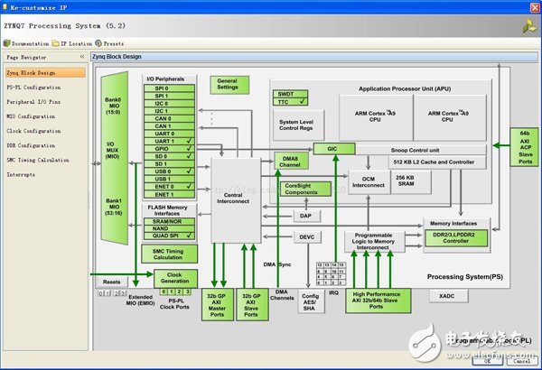542x370 pixels.
Task: Open the DDR2/3, LPDDR2 Controller block
Action: (455, 237)
